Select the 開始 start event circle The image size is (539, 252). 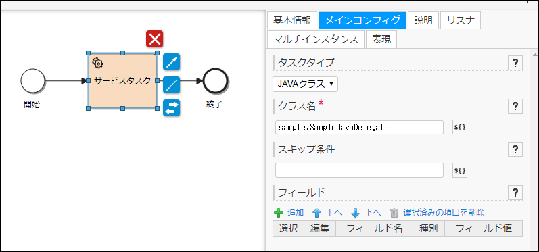(x=32, y=80)
